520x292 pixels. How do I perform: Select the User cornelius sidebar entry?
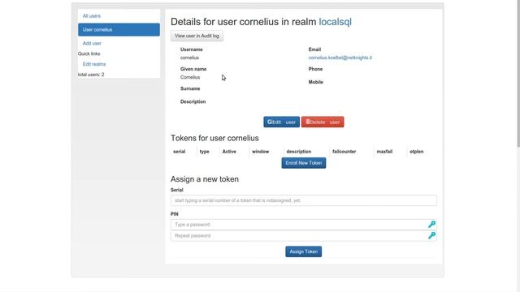point(119,29)
